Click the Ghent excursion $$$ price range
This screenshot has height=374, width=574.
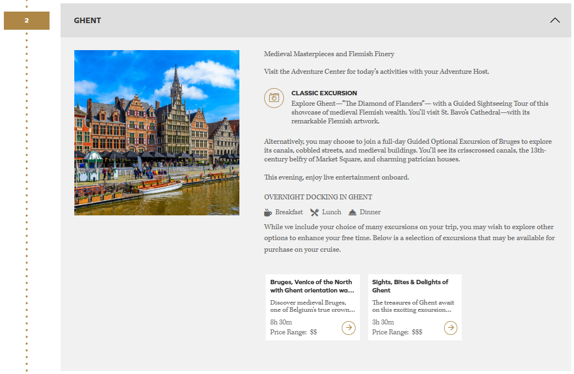(x=397, y=332)
